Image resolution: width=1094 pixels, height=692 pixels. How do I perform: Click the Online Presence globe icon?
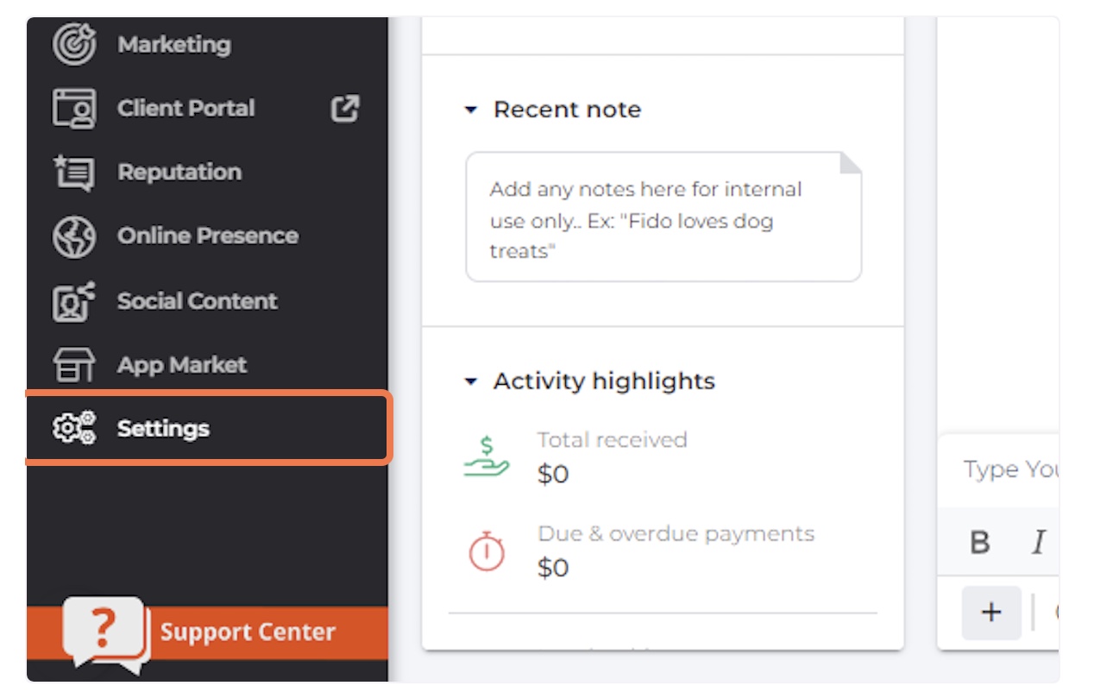[74, 236]
